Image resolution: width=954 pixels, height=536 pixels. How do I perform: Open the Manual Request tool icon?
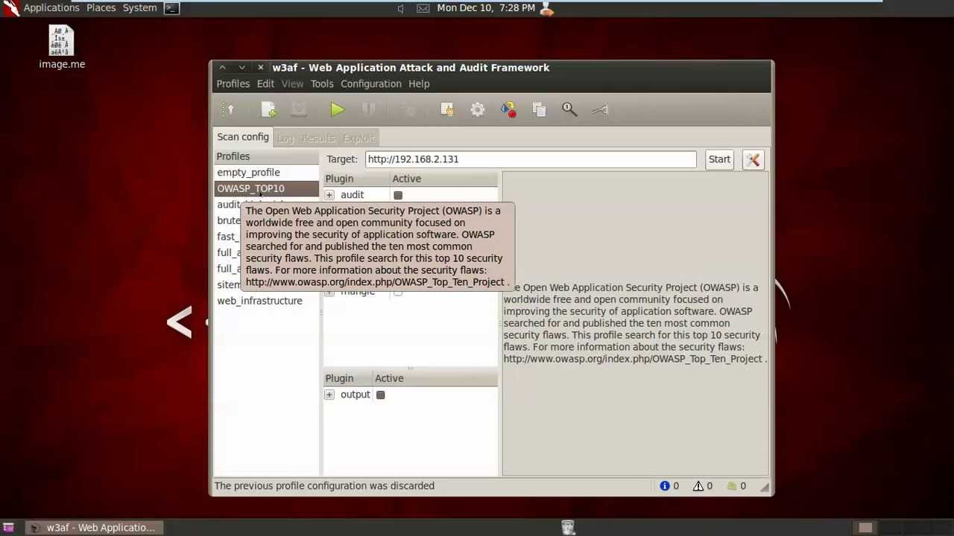(x=447, y=109)
